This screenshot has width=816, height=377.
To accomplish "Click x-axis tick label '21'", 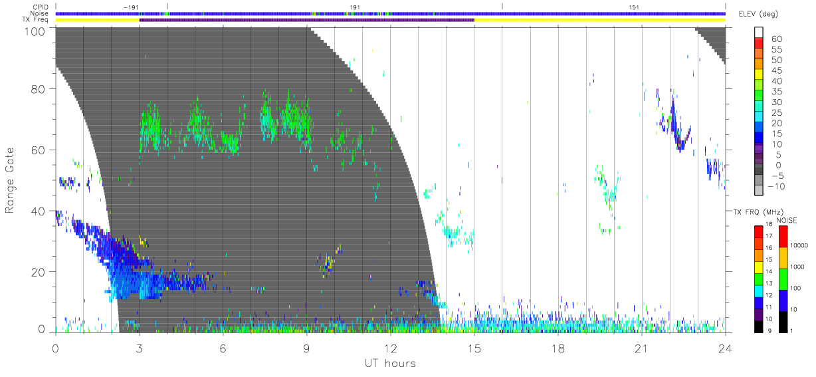I will coord(641,348).
